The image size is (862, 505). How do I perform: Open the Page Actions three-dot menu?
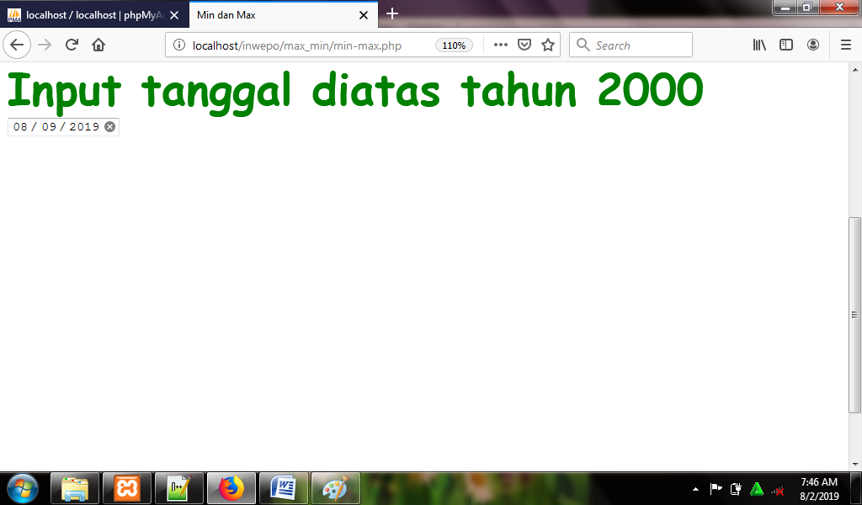click(x=500, y=45)
